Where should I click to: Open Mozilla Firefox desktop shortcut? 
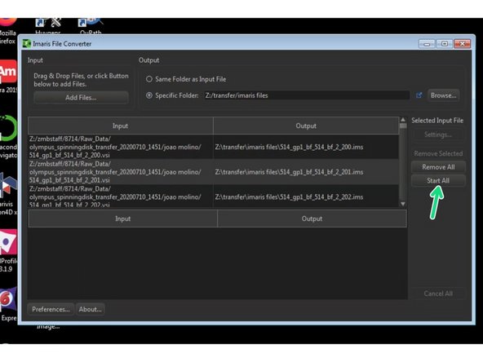(7, 31)
